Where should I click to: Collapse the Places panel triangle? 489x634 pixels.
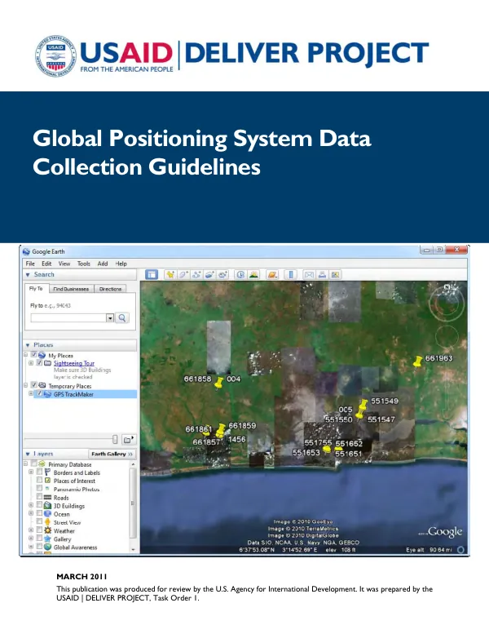point(28,345)
